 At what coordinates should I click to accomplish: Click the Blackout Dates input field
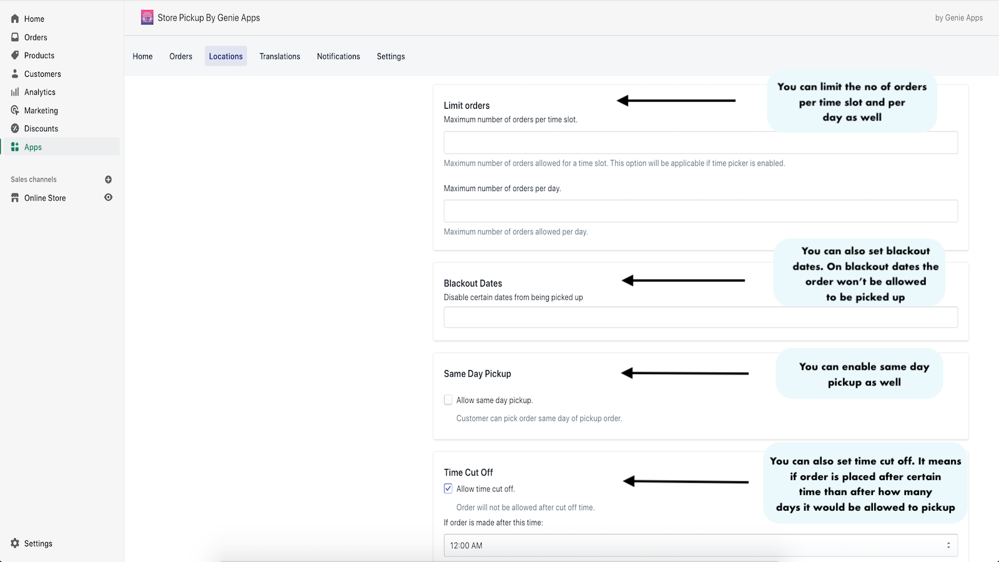click(700, 317)
